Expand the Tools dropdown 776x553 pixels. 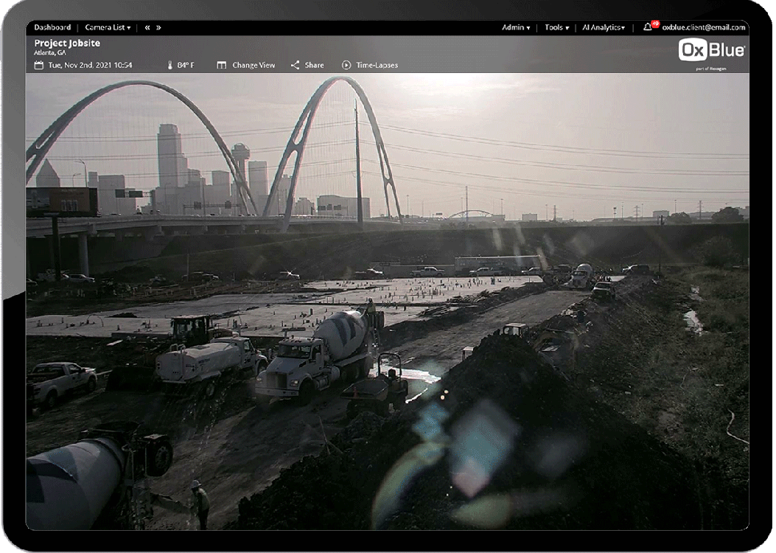(555, 27)
